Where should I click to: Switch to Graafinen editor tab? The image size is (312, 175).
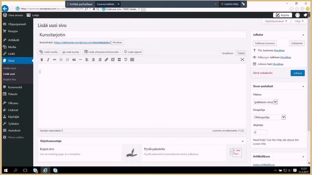pos(228,53)
